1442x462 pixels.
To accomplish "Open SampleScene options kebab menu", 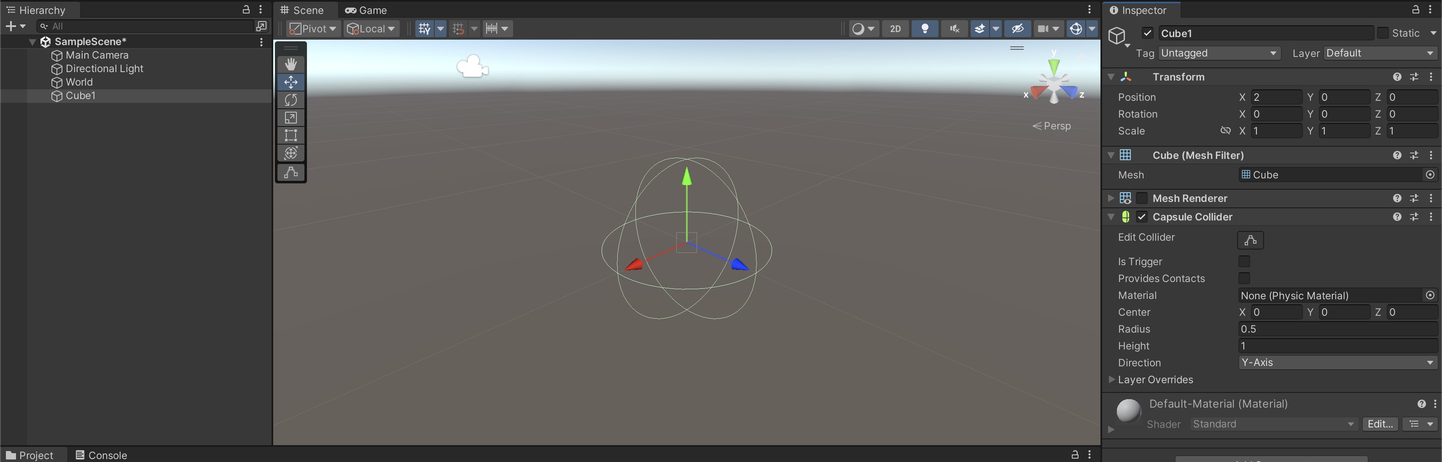I will coord(261,42).
